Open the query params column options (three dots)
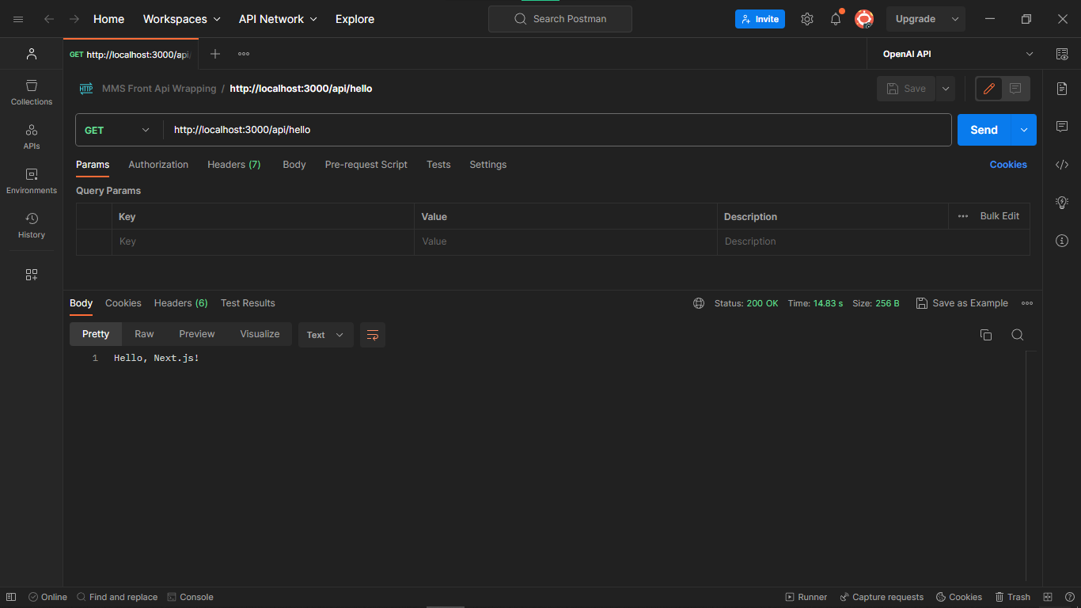This screenshot has width=1081, height=608. click(963, 216)
